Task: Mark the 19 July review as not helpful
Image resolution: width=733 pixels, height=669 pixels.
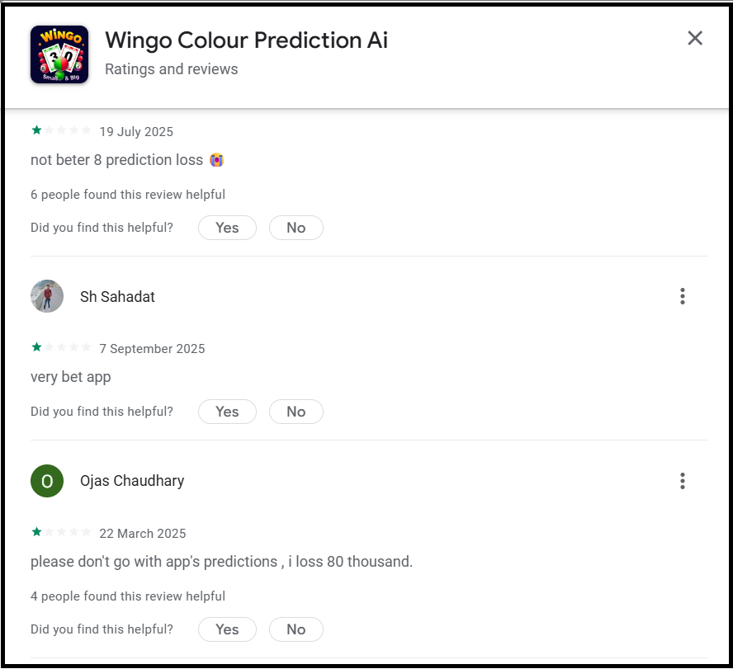Action: pyautogui.click(x=296, y=228)
